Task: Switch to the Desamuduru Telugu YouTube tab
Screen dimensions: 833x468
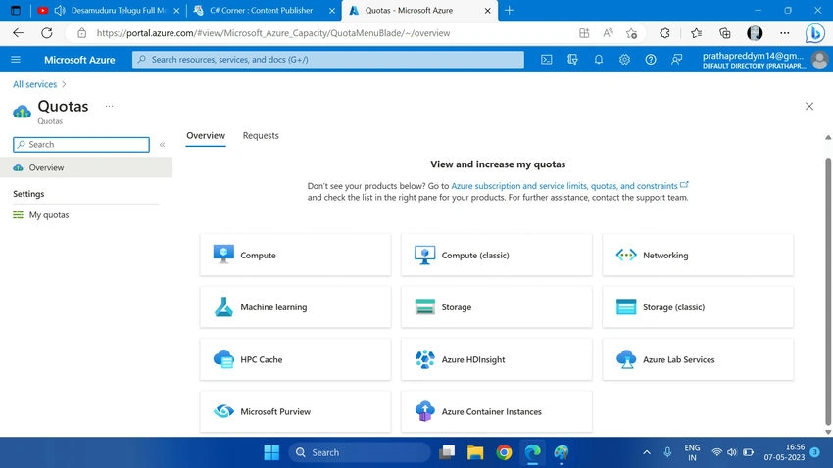Action: pos(109,10)
